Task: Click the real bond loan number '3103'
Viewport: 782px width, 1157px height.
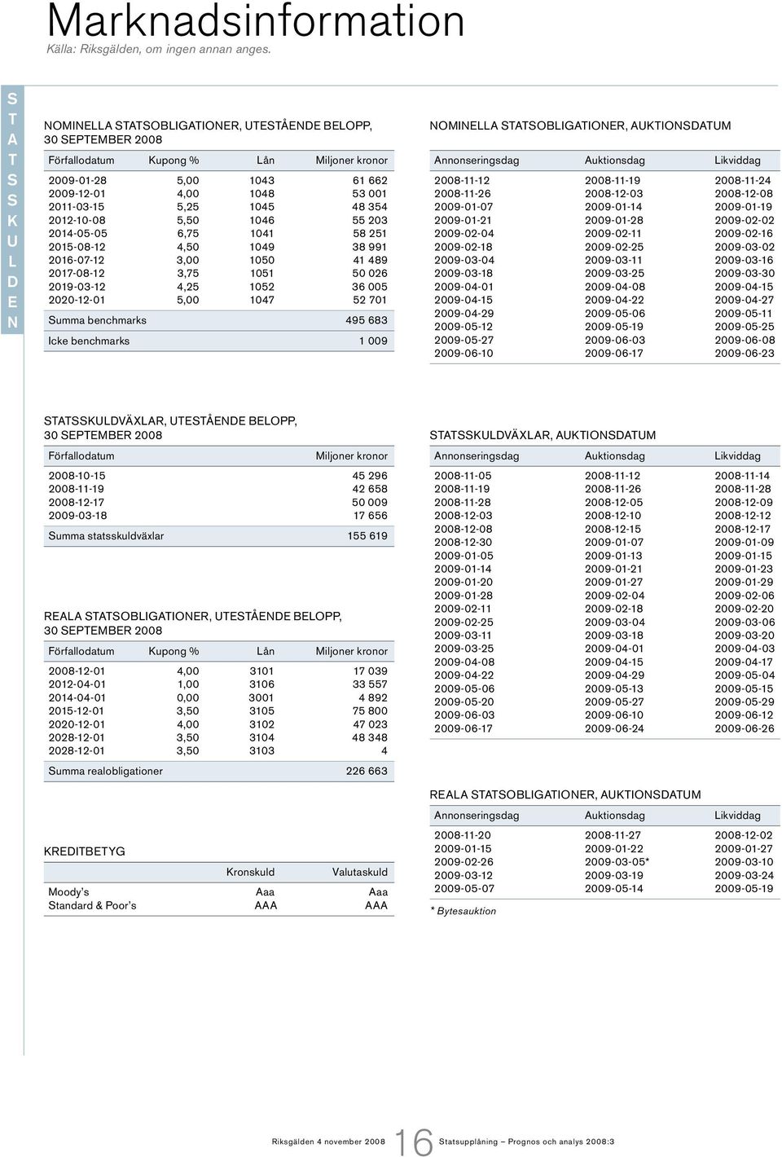Action: click(x=261, y=751)
